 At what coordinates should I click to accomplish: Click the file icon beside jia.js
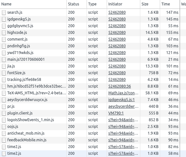(4, 66)
